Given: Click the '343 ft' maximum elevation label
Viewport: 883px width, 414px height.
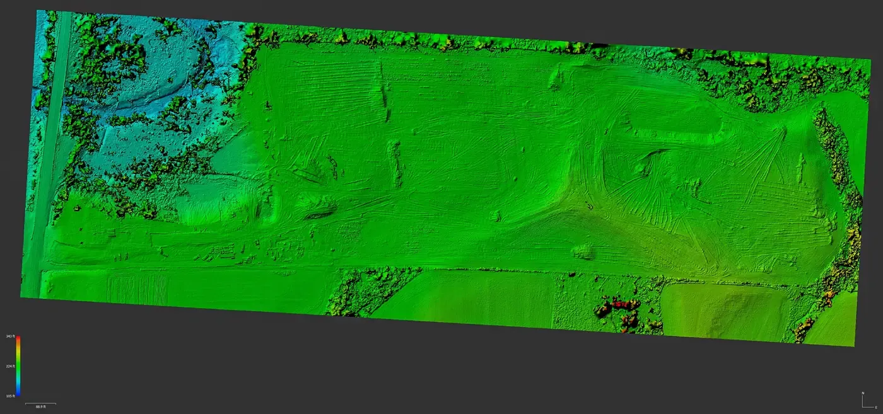Looking at the screenshot, I should [11, 336].
